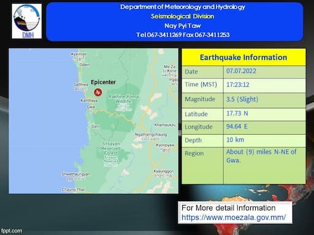Viewport: 314px width, 235px height.
Task: Click the Rakhine Yoma Wildlife area label
Action: 123,99
